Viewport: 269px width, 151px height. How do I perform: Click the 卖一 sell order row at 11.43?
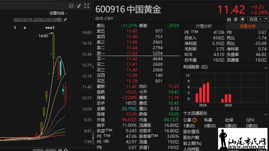[137, 53]
